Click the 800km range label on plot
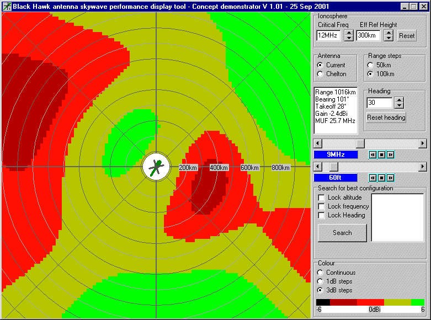Screen dimensions: 431x320 [x=281, y=167]
